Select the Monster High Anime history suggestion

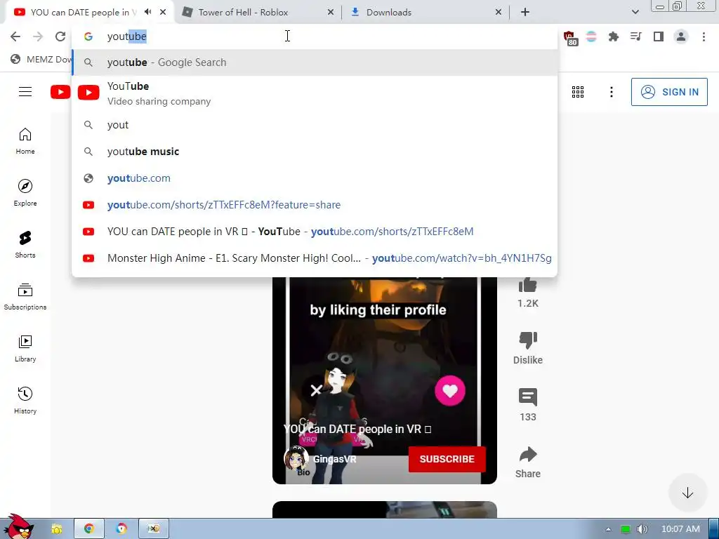point(315,258)
